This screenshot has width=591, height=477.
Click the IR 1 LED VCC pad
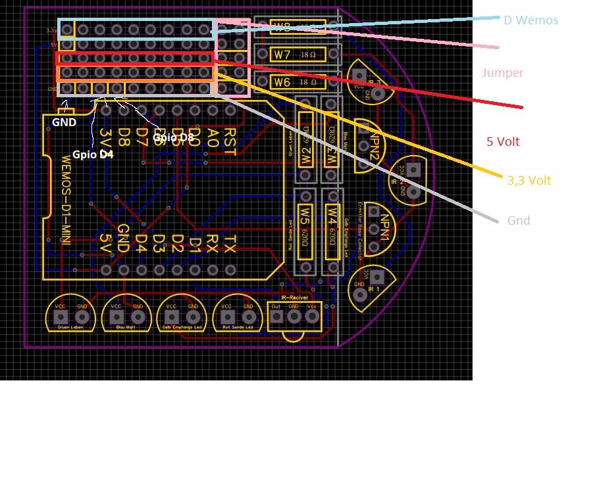coord(376,277)
